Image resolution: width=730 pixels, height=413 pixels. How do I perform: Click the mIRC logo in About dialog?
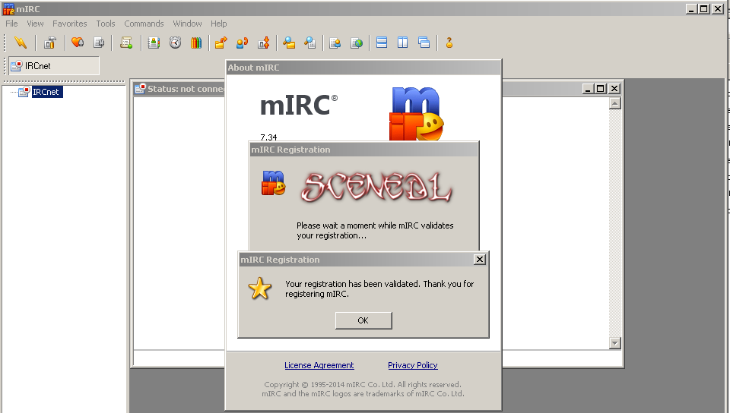416,114
